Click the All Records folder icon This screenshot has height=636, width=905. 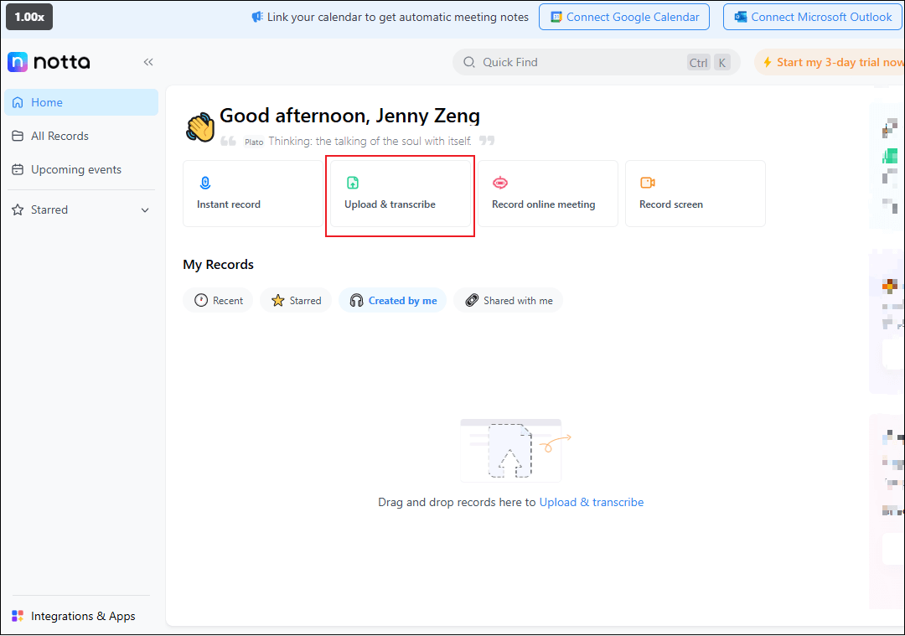18,136
